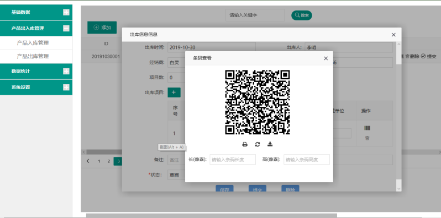The image size is (441, 218).
Task: Go to page 2
Action: click(108, 161)
